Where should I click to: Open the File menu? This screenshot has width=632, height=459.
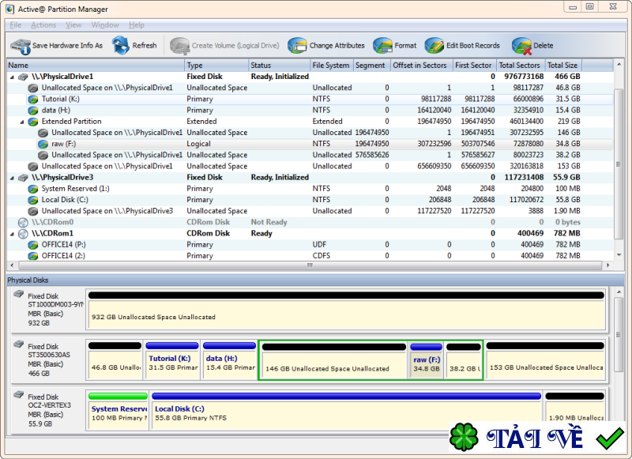[x=14, y=24]
